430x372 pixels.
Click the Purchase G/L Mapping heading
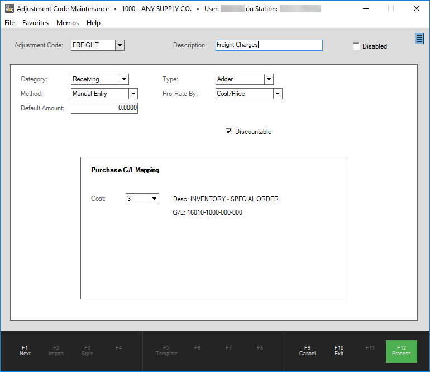pyautogui.click(x=125, y=170)
